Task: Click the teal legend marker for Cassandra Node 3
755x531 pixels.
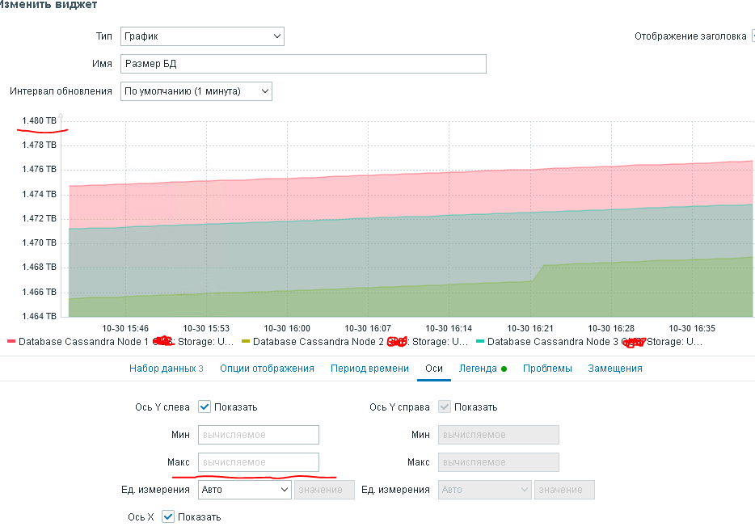Action: 480,343
